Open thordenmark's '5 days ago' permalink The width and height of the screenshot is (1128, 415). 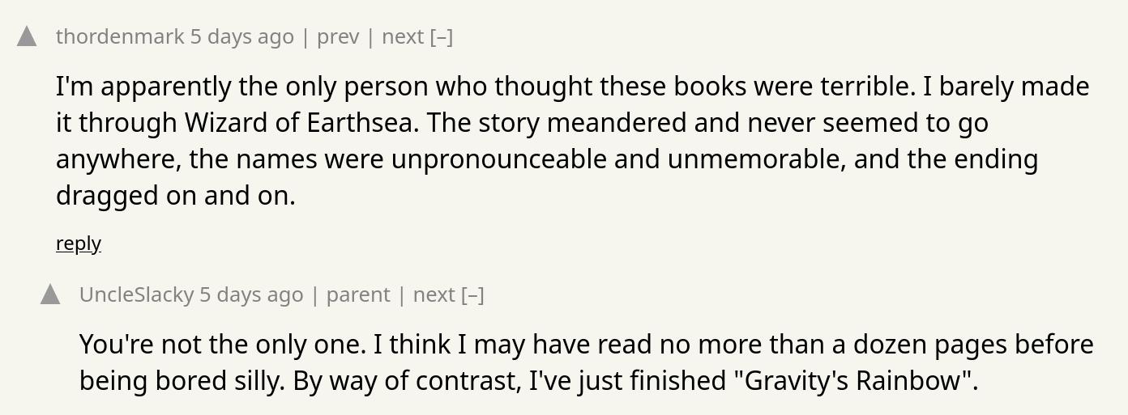[242, 36]
